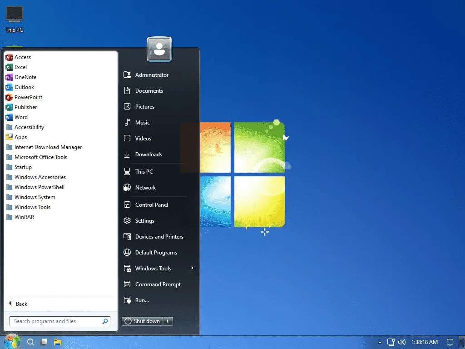
Task: Open Devices and Printers
Action: 158,236
